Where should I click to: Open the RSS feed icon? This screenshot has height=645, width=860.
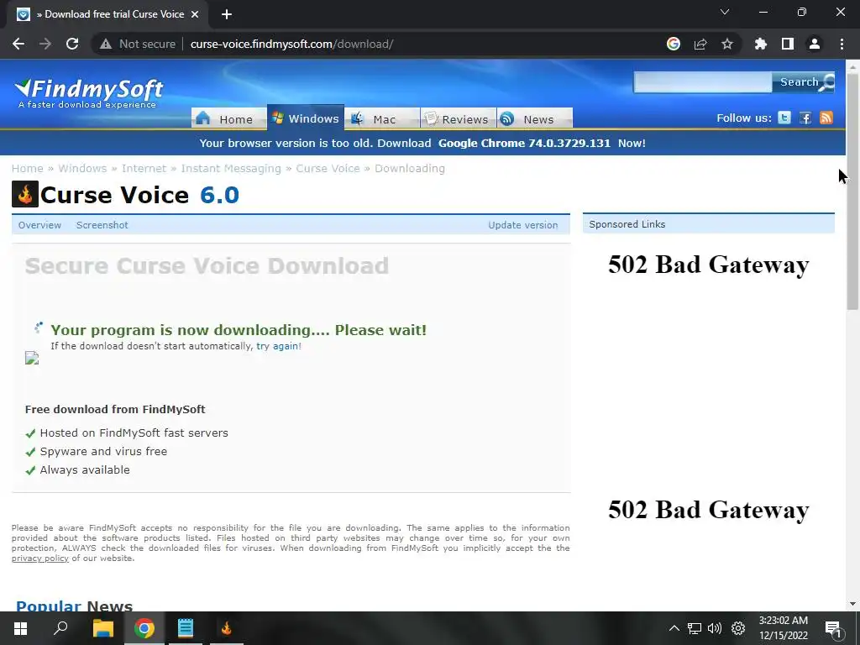click(x=826, y=118)
